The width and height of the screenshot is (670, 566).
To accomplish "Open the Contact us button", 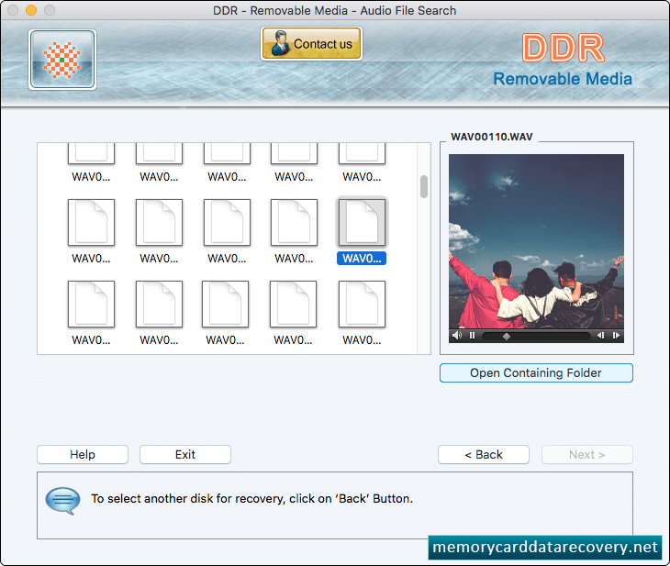I will click(x=311, y=43).
